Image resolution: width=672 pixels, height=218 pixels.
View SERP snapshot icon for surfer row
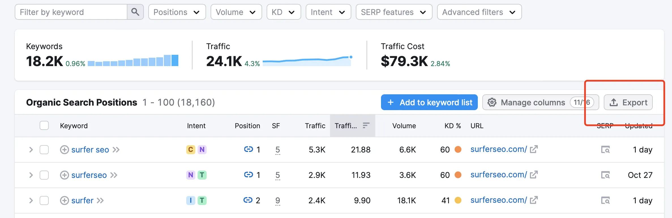pyautogui.click(x=605, y=200)
